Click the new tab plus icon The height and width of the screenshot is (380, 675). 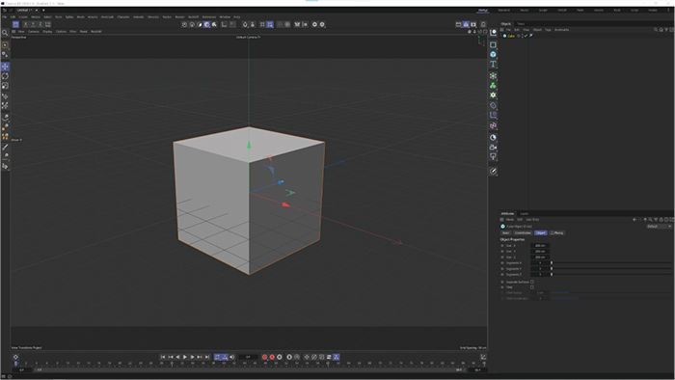point(43,10)
